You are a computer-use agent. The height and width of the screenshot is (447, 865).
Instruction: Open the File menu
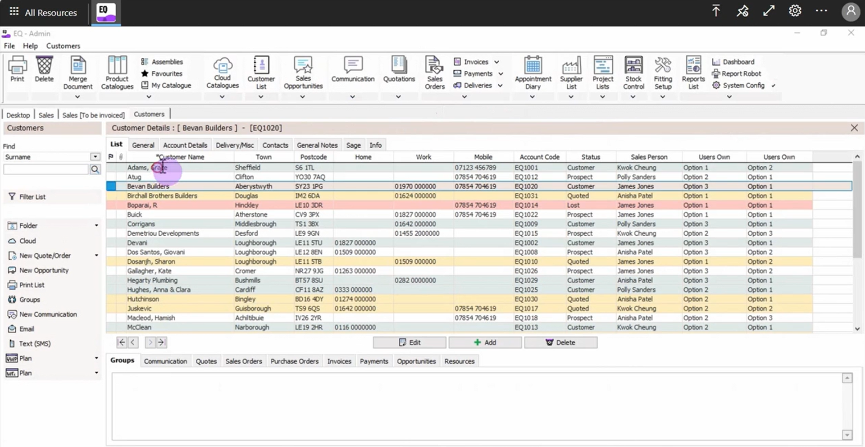click(x=9, y=46)
